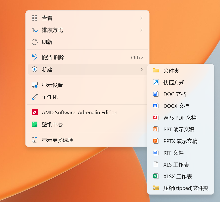Click the blue DOCX 文档 icon
This screenshot has height=202, width=220.
pyautogui.click(x=156, y=106)
